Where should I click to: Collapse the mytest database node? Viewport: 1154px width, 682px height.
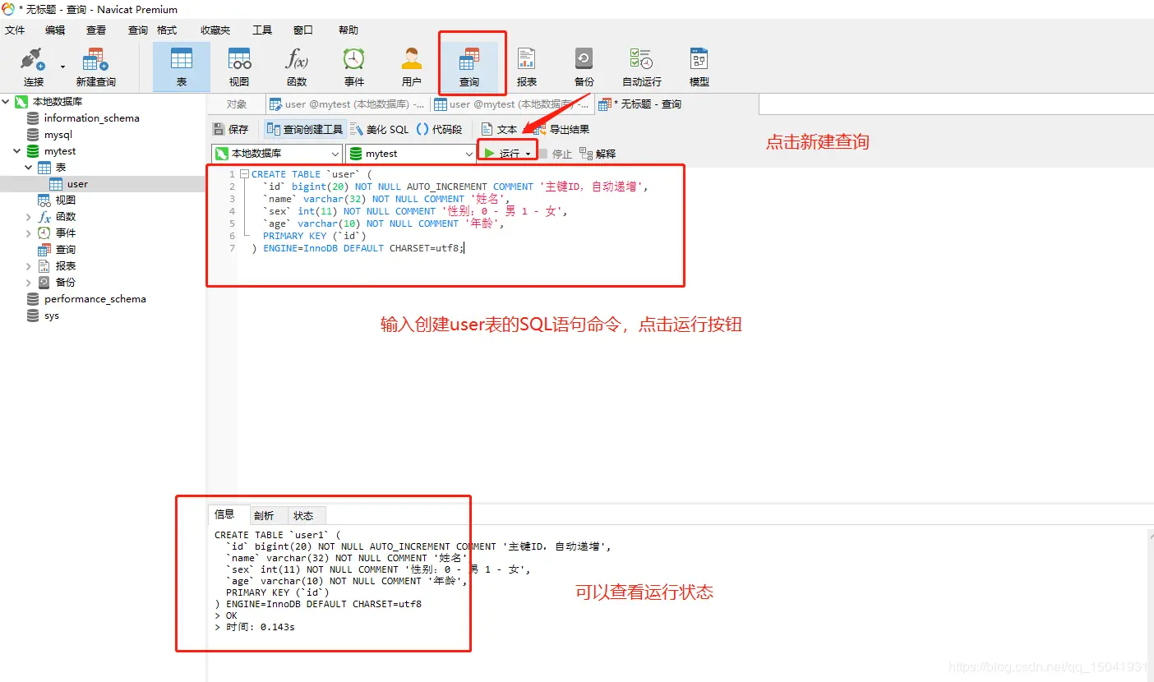(x=17, y=151)
